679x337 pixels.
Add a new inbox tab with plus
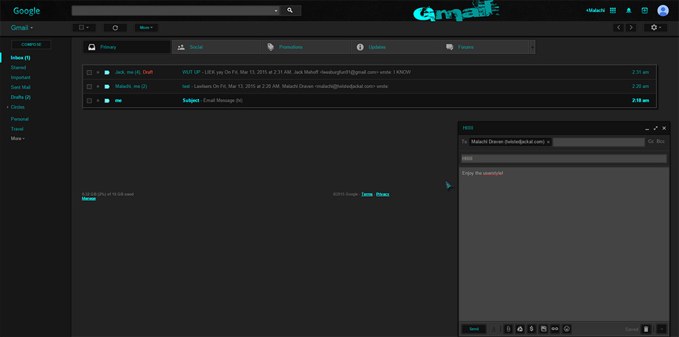tap(532, 47)
